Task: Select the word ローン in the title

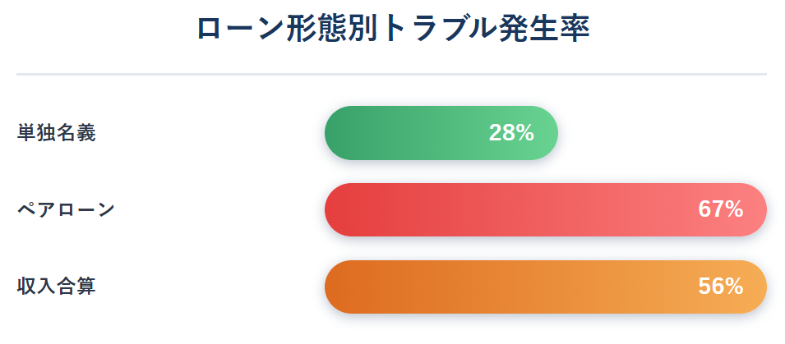Action: coord(241,30)
